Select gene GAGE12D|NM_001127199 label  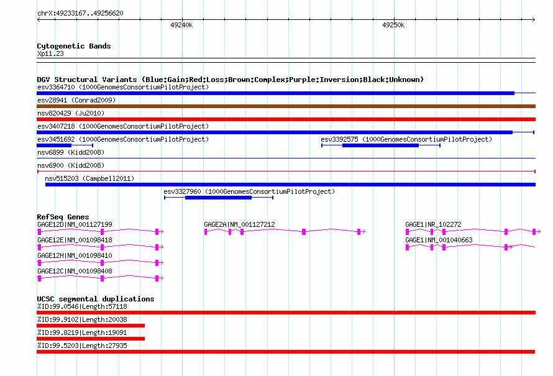tap(75, 224)
